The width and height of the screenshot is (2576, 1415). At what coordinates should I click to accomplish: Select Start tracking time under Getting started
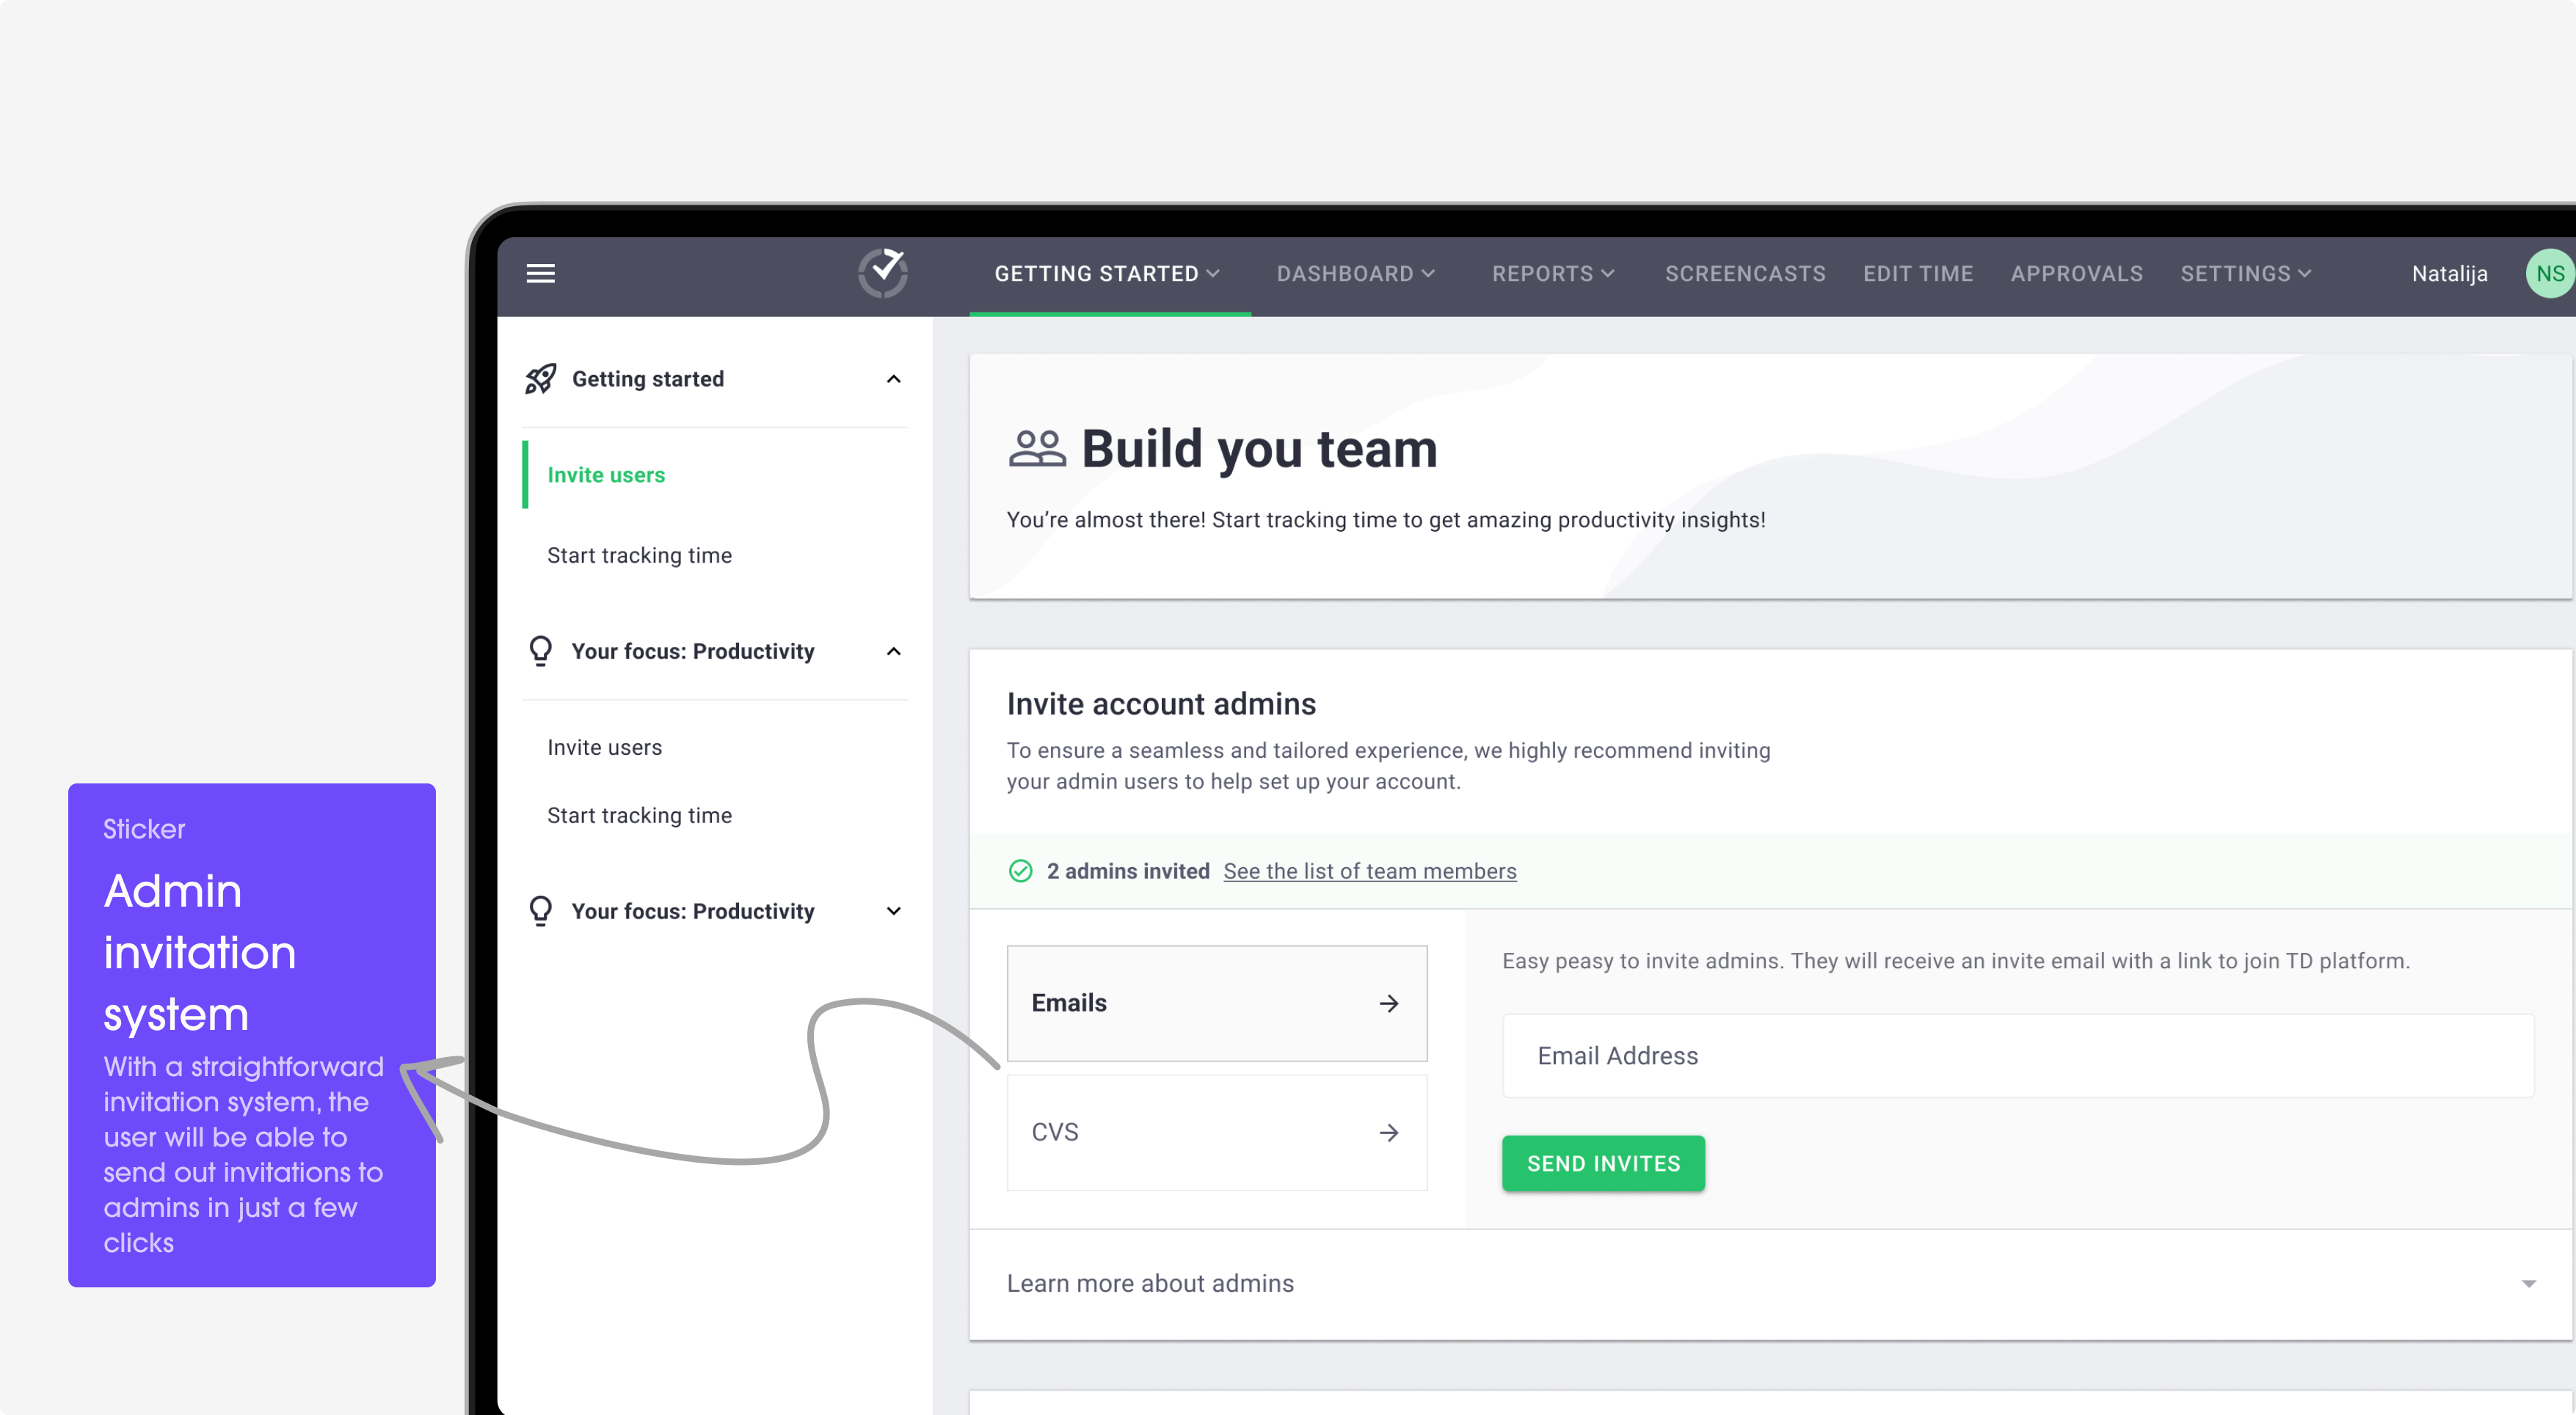639,555
